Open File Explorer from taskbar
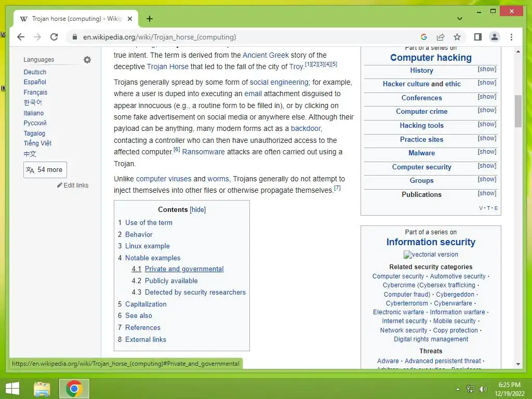 (42, 389)
